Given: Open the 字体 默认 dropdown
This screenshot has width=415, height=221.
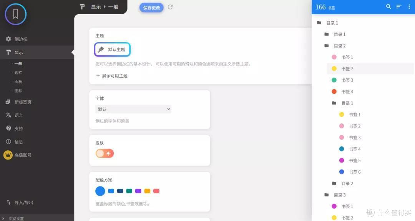Looking at the screenshot, I should click(x=133, y=109).
